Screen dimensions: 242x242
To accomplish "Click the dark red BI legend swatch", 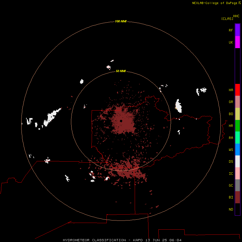I will (x=237, y=197).
